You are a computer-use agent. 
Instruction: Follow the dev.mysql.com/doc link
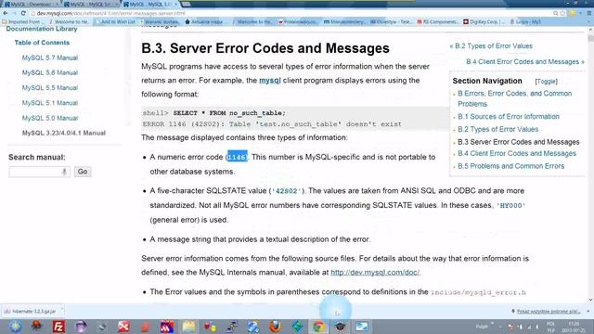pos(375,272)
